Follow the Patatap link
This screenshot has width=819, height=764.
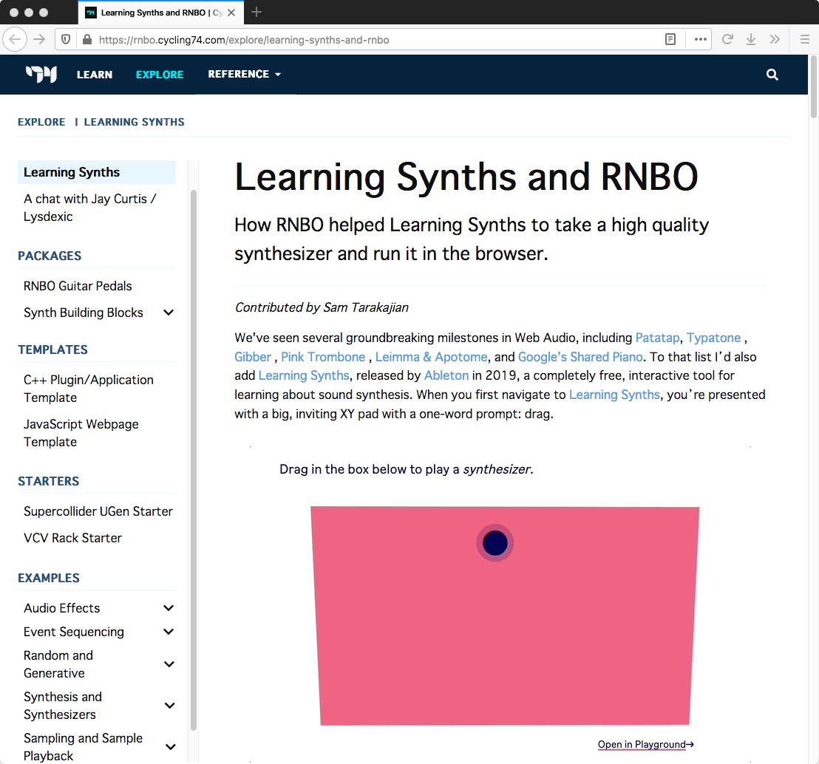pos(657,338)
